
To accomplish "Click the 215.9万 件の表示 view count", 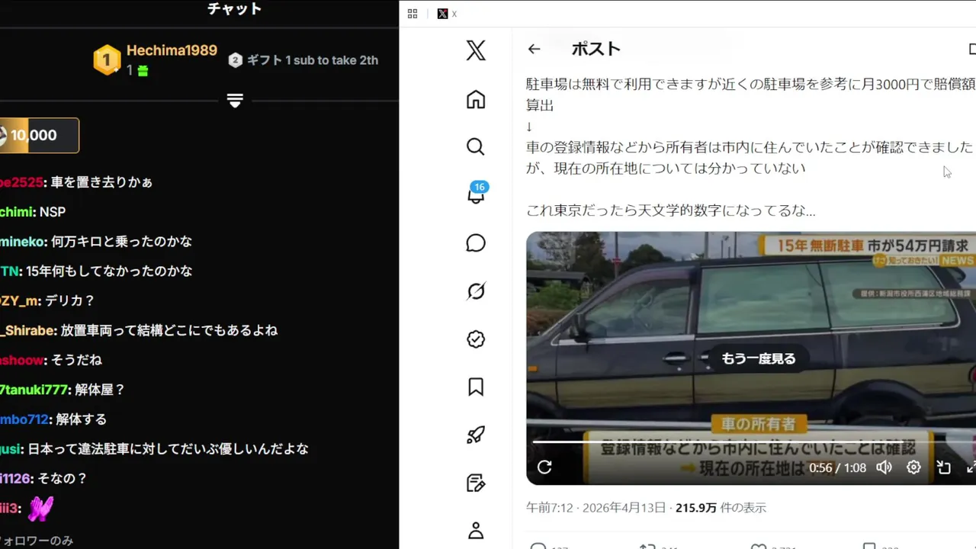I will pos(721,508).
